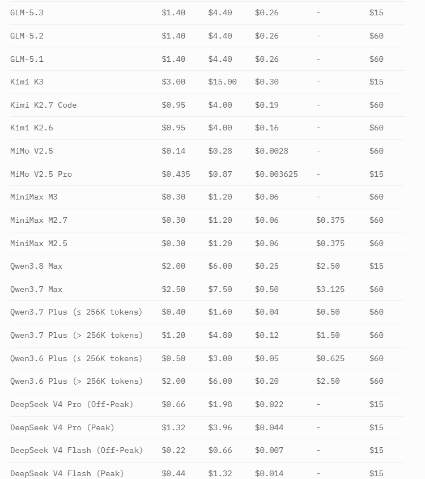Click DeepSeek V4 Flash (Peak) output price $1.32

pos(220,473)
